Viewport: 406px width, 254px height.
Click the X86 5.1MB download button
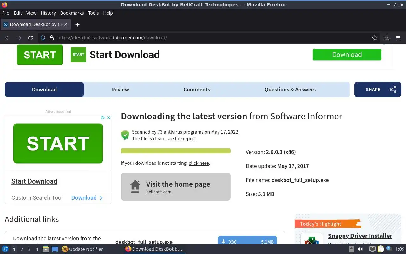[247, 240]
